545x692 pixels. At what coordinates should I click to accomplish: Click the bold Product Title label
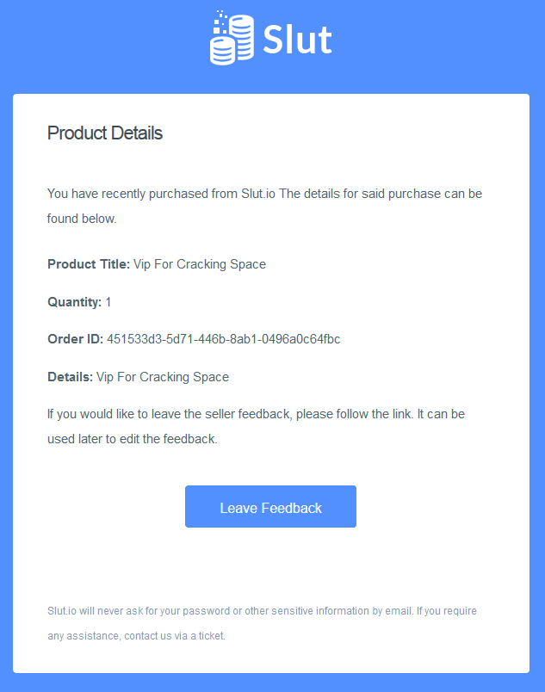pos(89,264)
